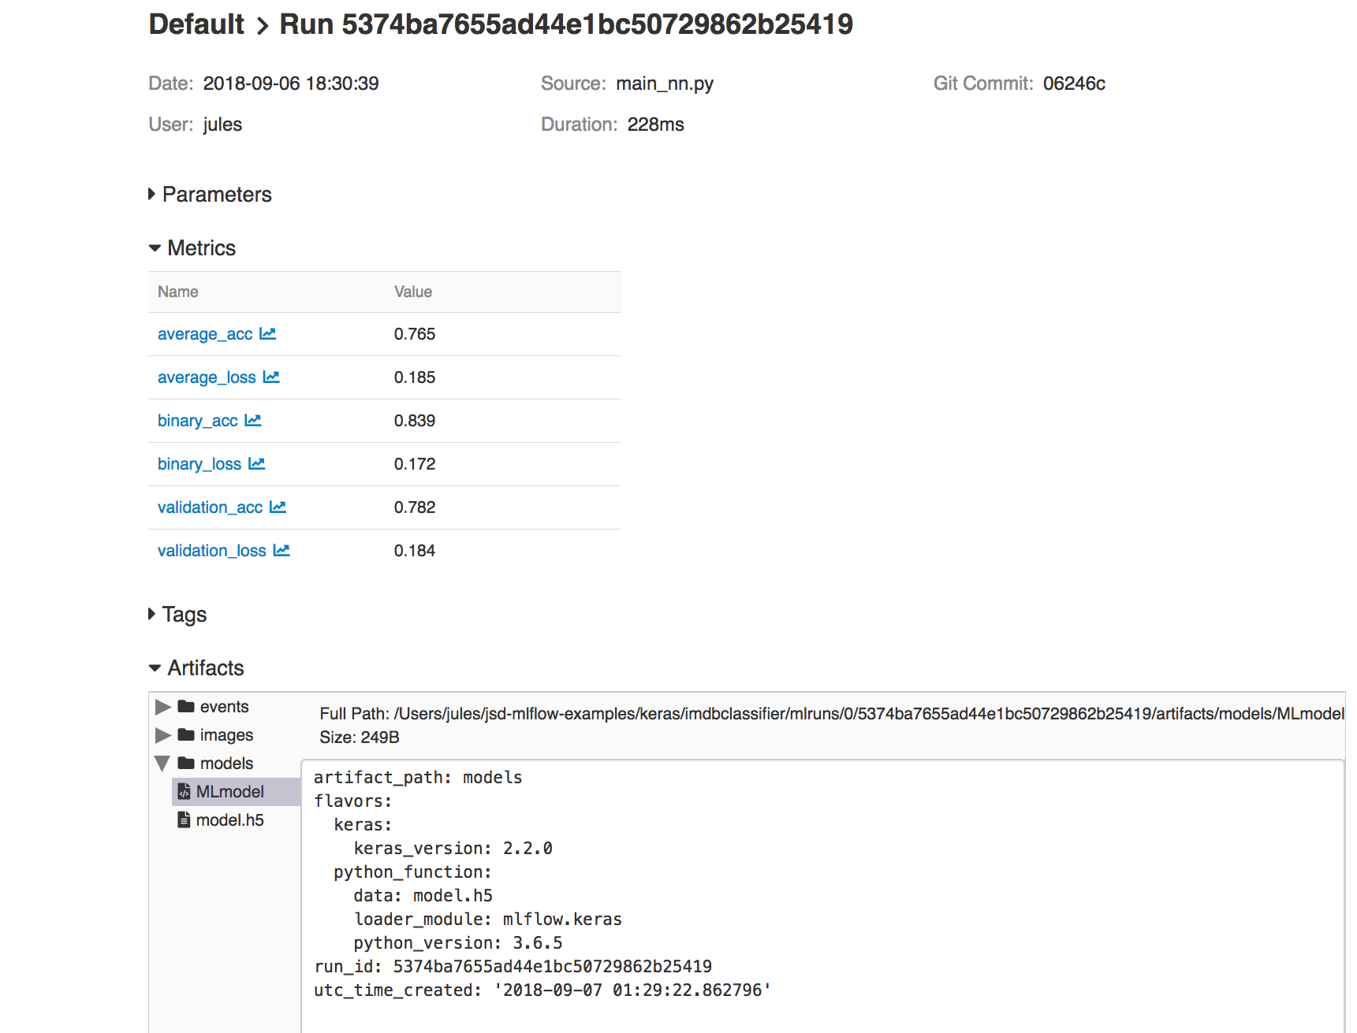This screenshot has width=1357, height=1033.
Task: Click the validation_acc chart icon
Action: (x=278, y=507)
